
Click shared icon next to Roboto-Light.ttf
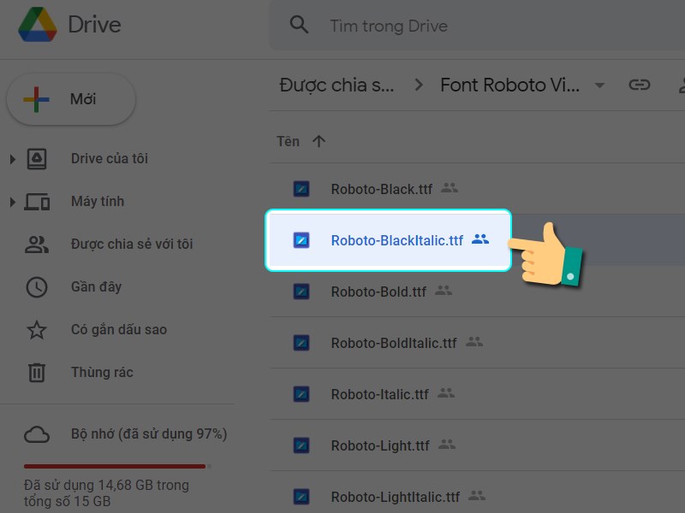[x=447, y=445]
